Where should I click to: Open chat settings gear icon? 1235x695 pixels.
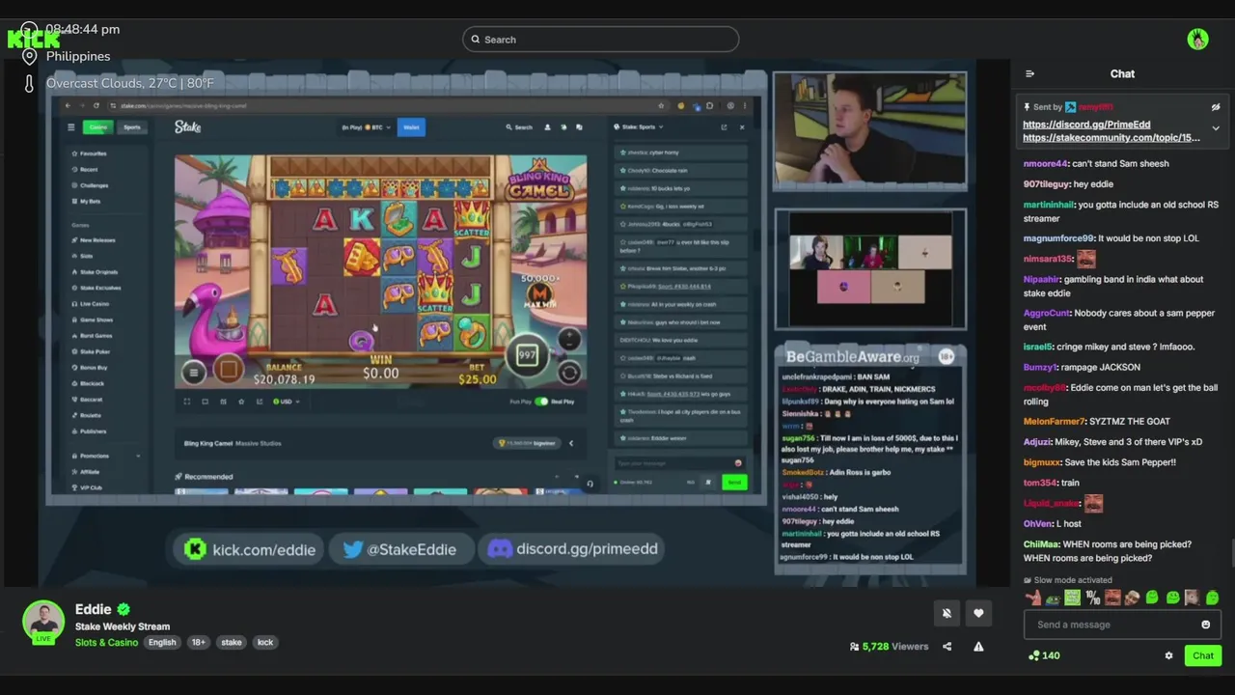(1168, 655)
